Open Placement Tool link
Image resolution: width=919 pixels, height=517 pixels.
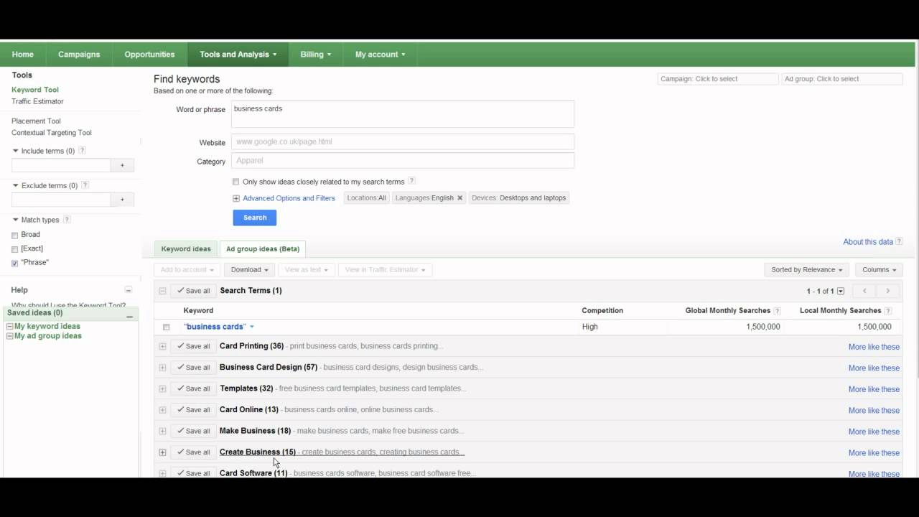click(x=36, y=121)
